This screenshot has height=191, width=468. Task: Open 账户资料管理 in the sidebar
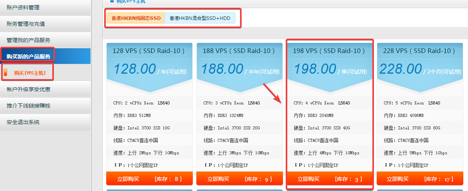[23, 7]
